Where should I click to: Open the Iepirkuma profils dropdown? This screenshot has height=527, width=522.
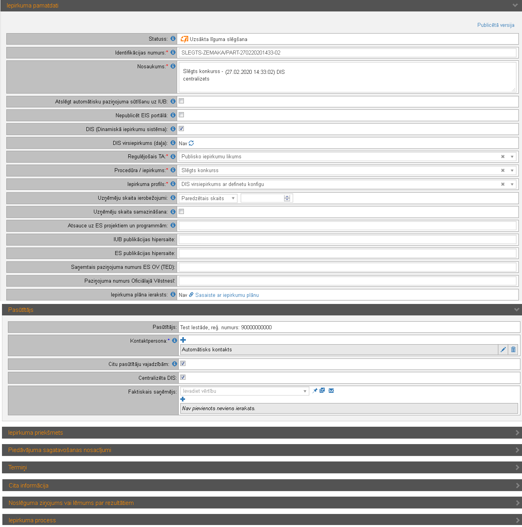point(512,184)
